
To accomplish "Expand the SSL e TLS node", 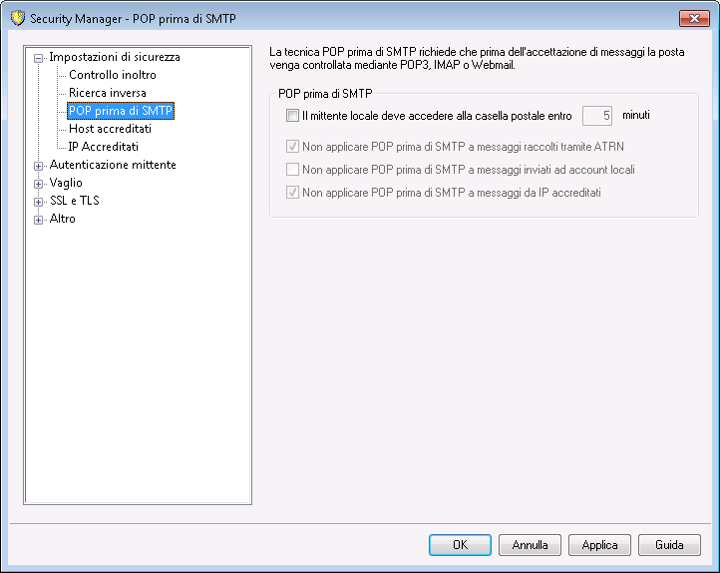I will (x=39, y=202).
